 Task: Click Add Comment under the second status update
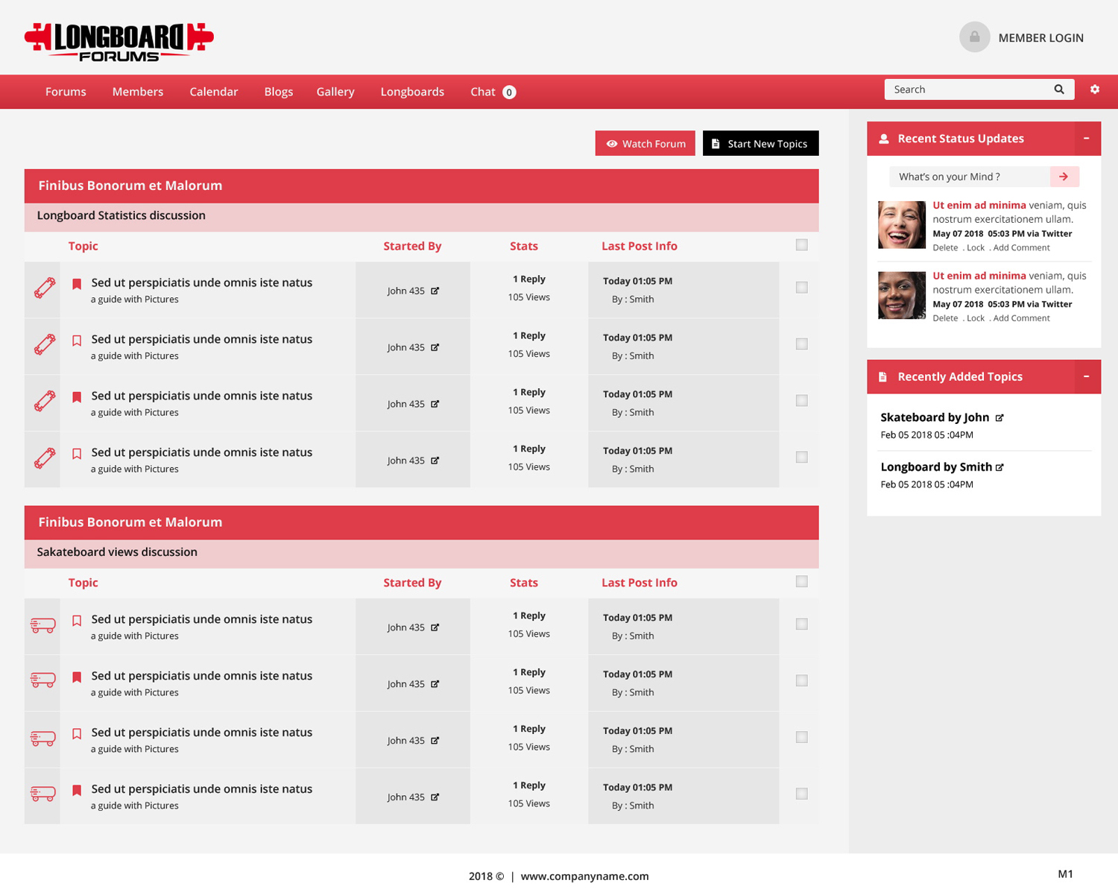1021,318
